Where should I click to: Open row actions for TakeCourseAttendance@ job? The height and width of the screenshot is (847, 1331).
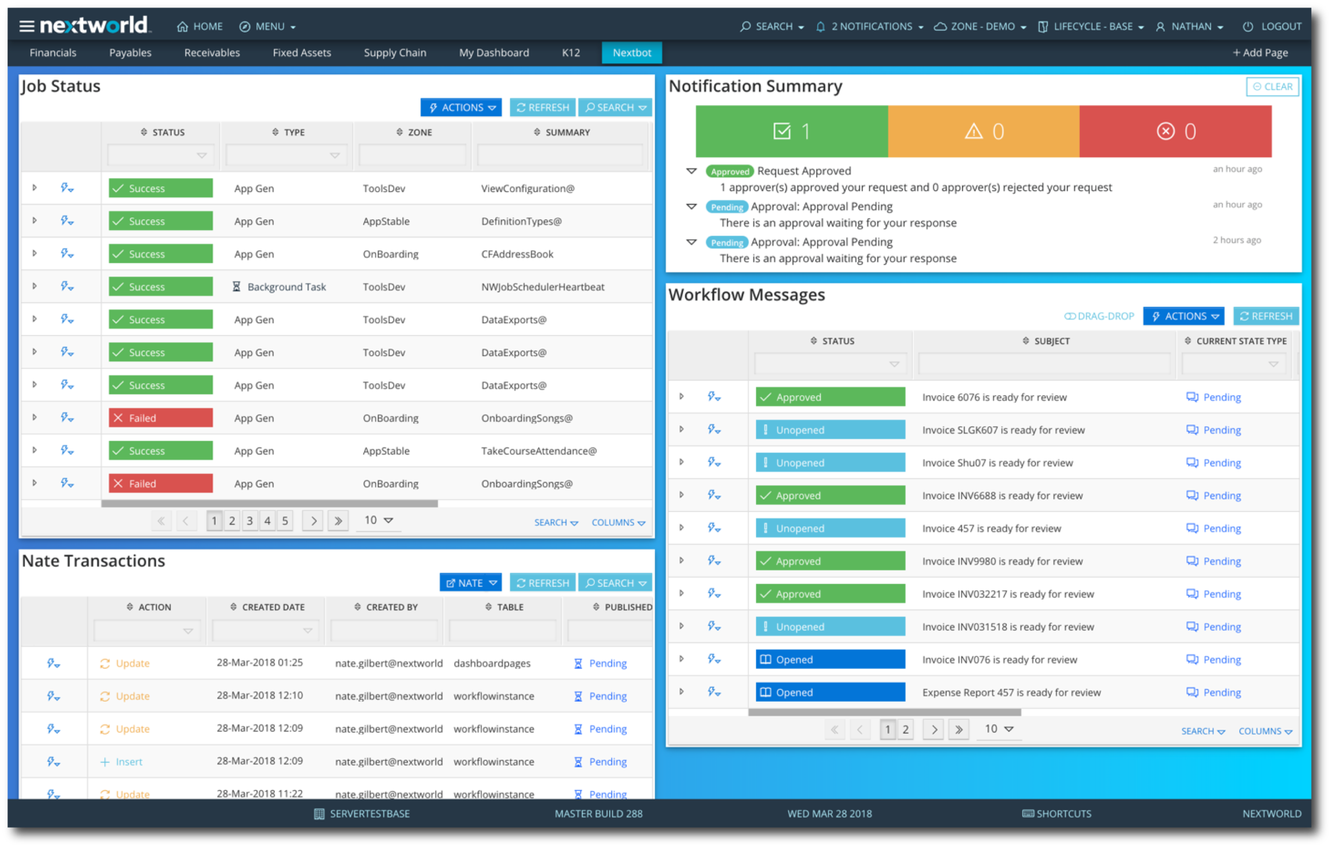67,450
